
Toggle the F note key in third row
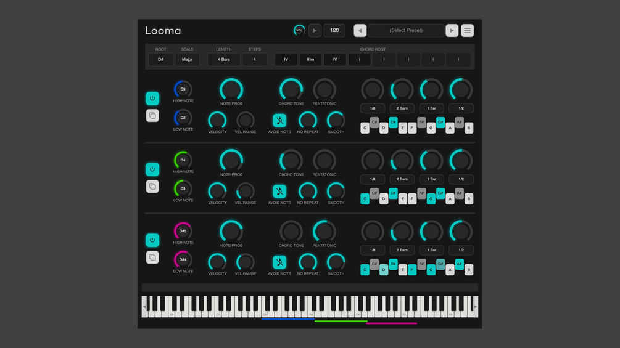tap(412, 270)
